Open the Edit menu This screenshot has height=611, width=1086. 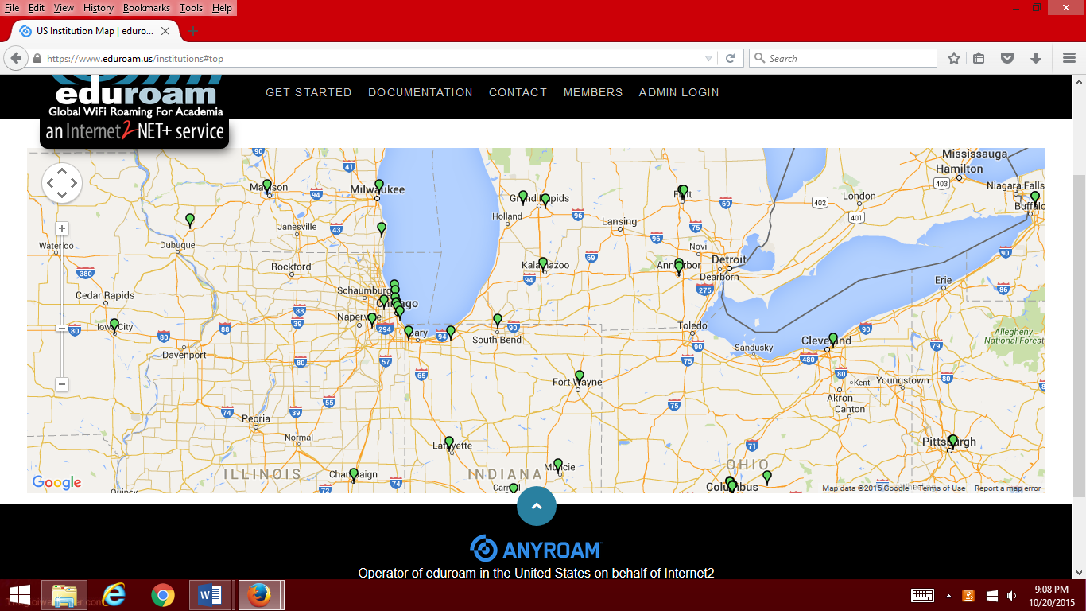coord(37,8)
